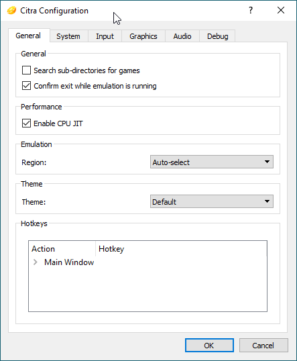Click the Cancel button
Screen dimensions: 297x361
point(263,346)
